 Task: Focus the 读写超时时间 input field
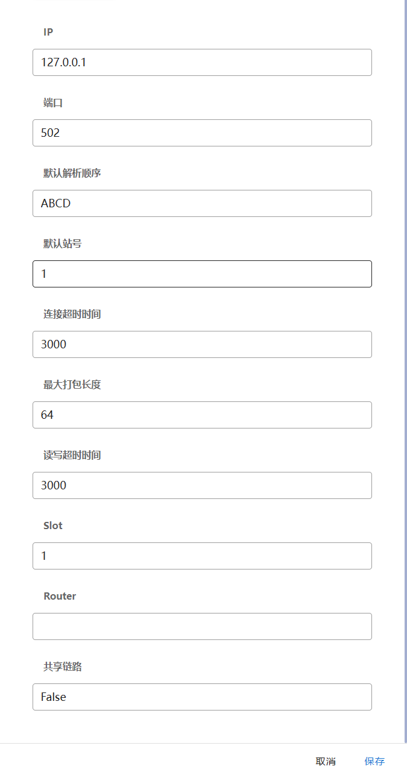coord(202,485)
